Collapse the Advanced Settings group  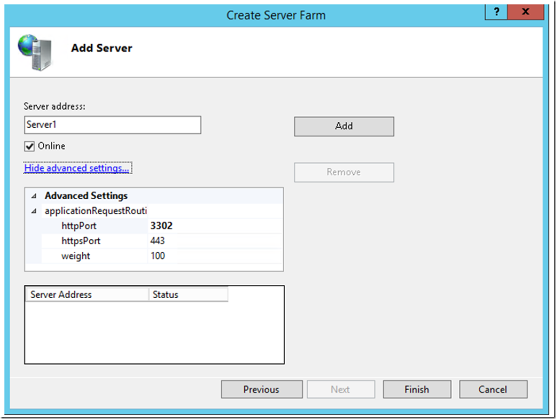pos(34,196)
